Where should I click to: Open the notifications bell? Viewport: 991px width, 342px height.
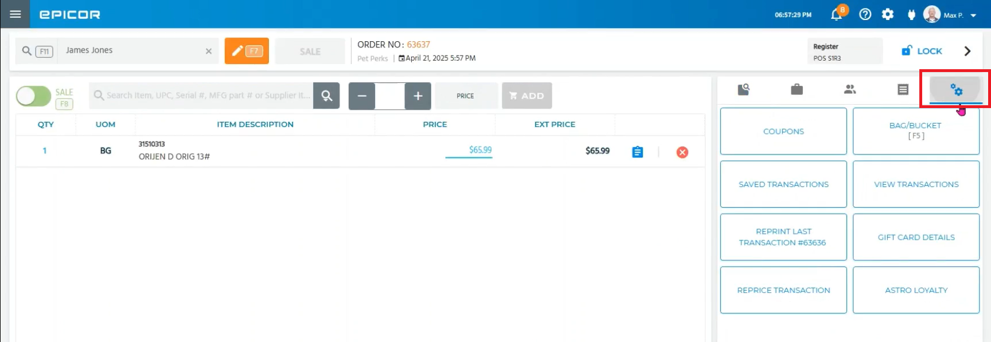click(x=836, y=15)
